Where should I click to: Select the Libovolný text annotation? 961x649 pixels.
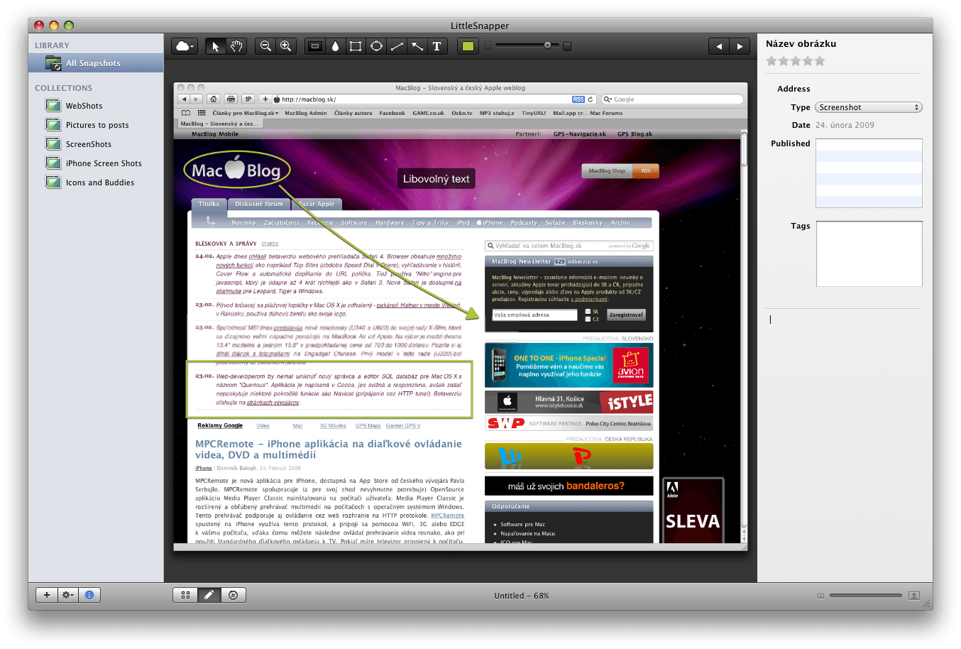tap(436, 179)
